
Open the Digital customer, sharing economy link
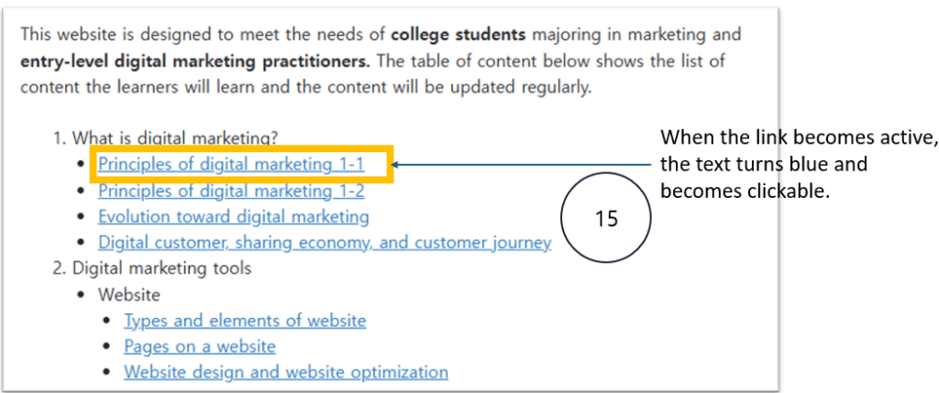pyautogui.click(x=325, y=243)
